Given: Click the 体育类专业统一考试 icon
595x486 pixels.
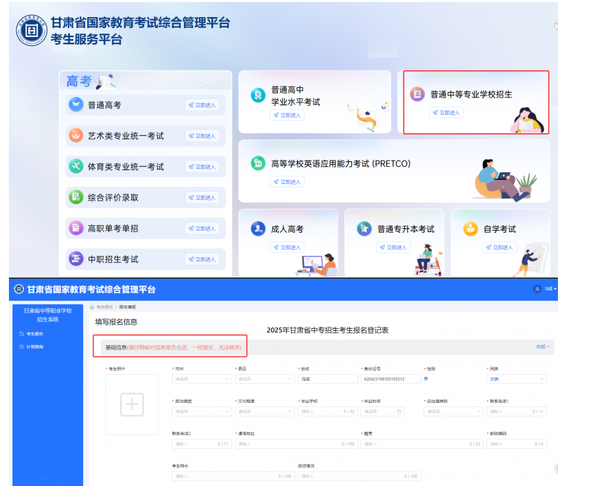Looking at the screenshot, I should pos(76,167).
